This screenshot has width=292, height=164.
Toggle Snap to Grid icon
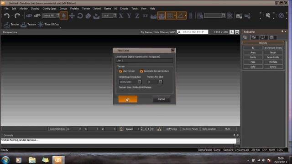(170, 16)
